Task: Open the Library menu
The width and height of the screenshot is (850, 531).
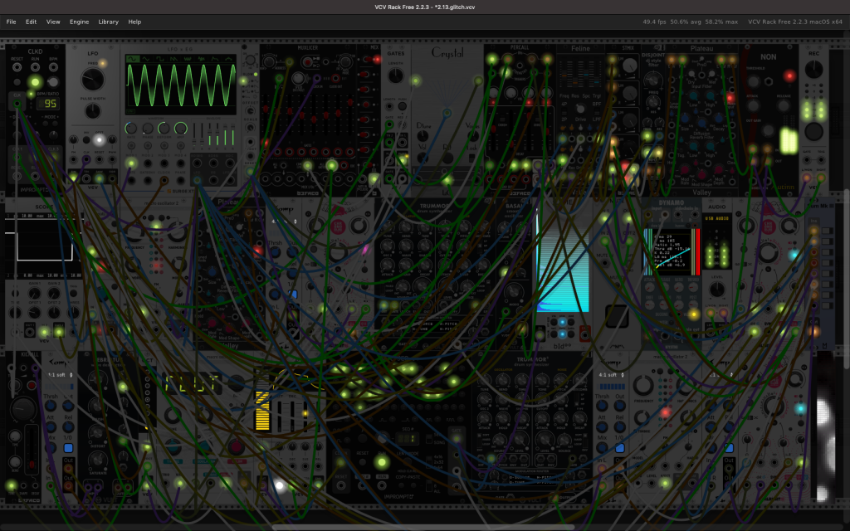Action: click(109, 22)
